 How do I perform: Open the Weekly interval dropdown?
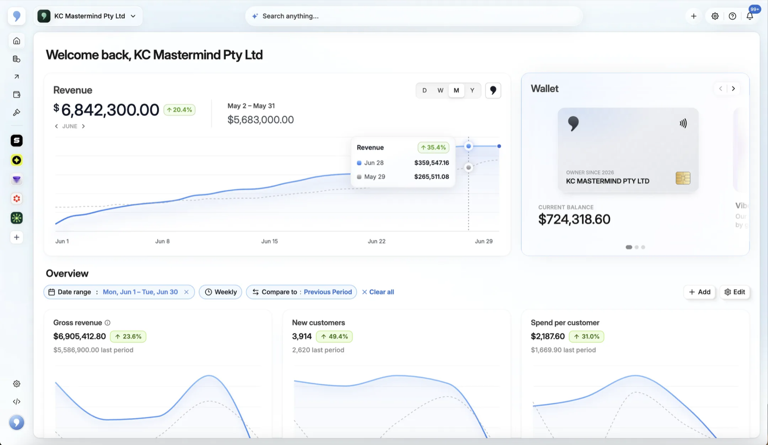pyautogui.click(x=221, y=292)
